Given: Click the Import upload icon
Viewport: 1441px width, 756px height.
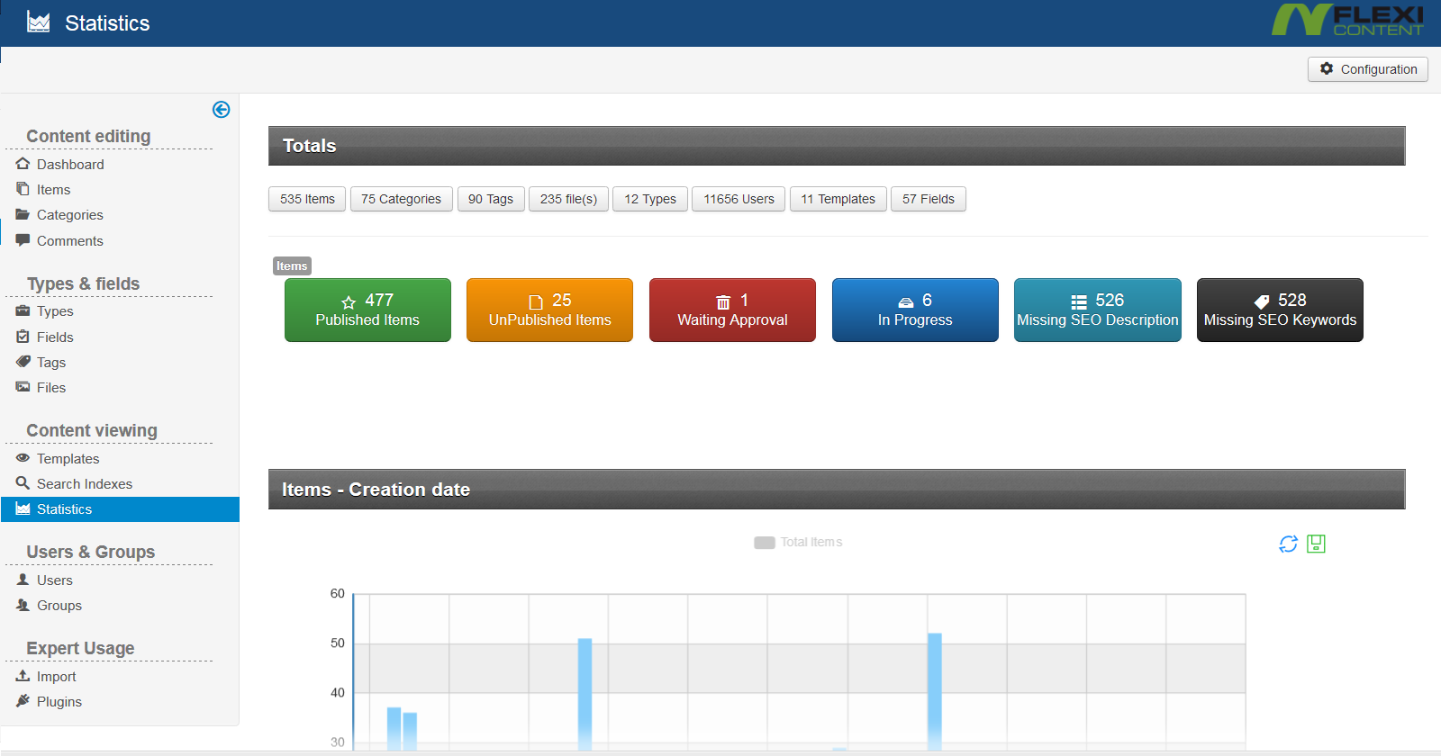Looking at the screenshot, I should pyautogui.click(x=23, y=676).
